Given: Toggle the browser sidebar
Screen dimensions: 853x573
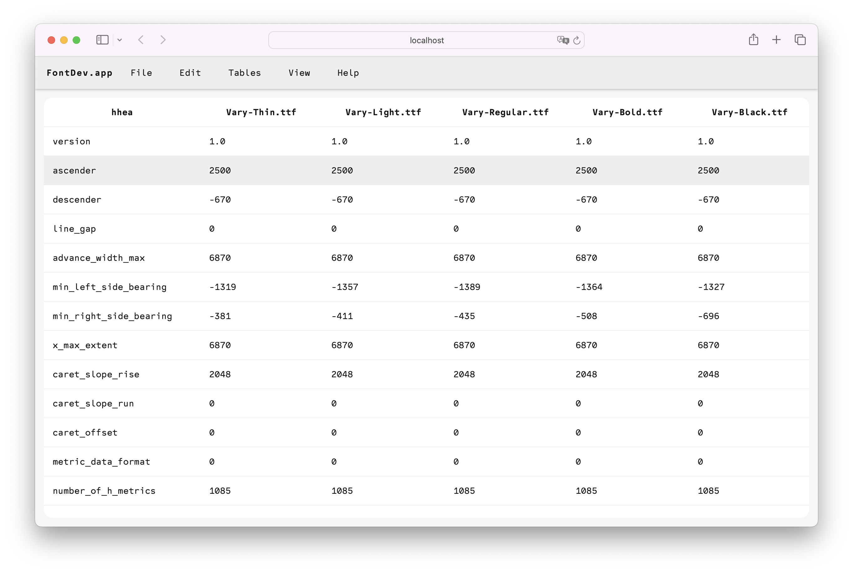Looking at the screenshot, I should tap(102, 40).
